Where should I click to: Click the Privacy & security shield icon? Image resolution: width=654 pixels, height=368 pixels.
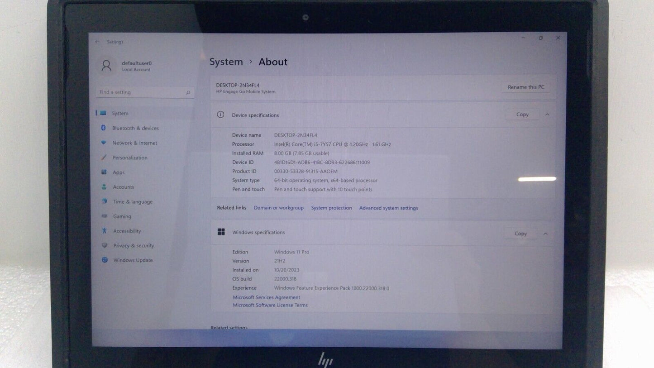105,245
